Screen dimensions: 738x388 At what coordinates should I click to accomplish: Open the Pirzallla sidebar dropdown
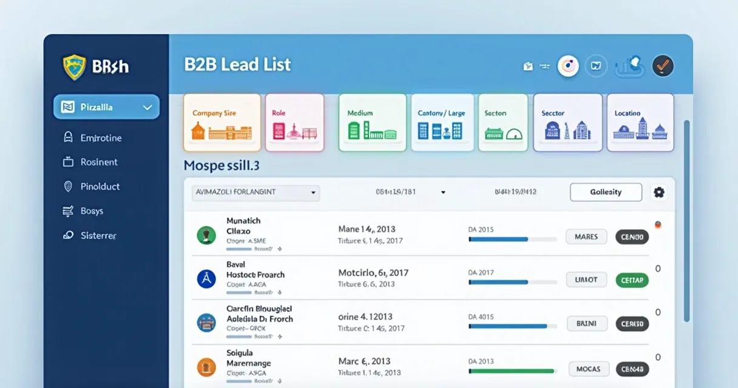[106, 107]
